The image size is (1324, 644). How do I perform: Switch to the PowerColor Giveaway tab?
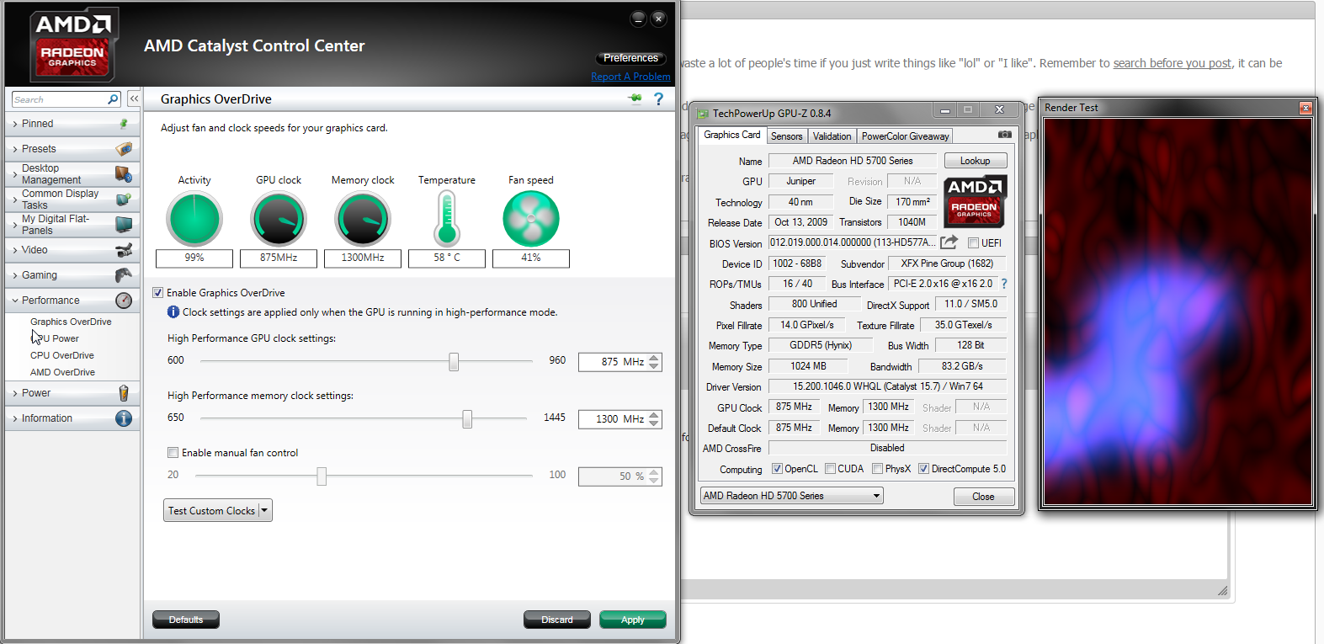905,136
